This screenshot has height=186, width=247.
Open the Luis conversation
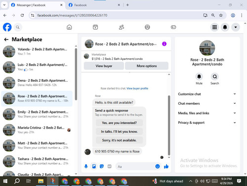(37, 67)
